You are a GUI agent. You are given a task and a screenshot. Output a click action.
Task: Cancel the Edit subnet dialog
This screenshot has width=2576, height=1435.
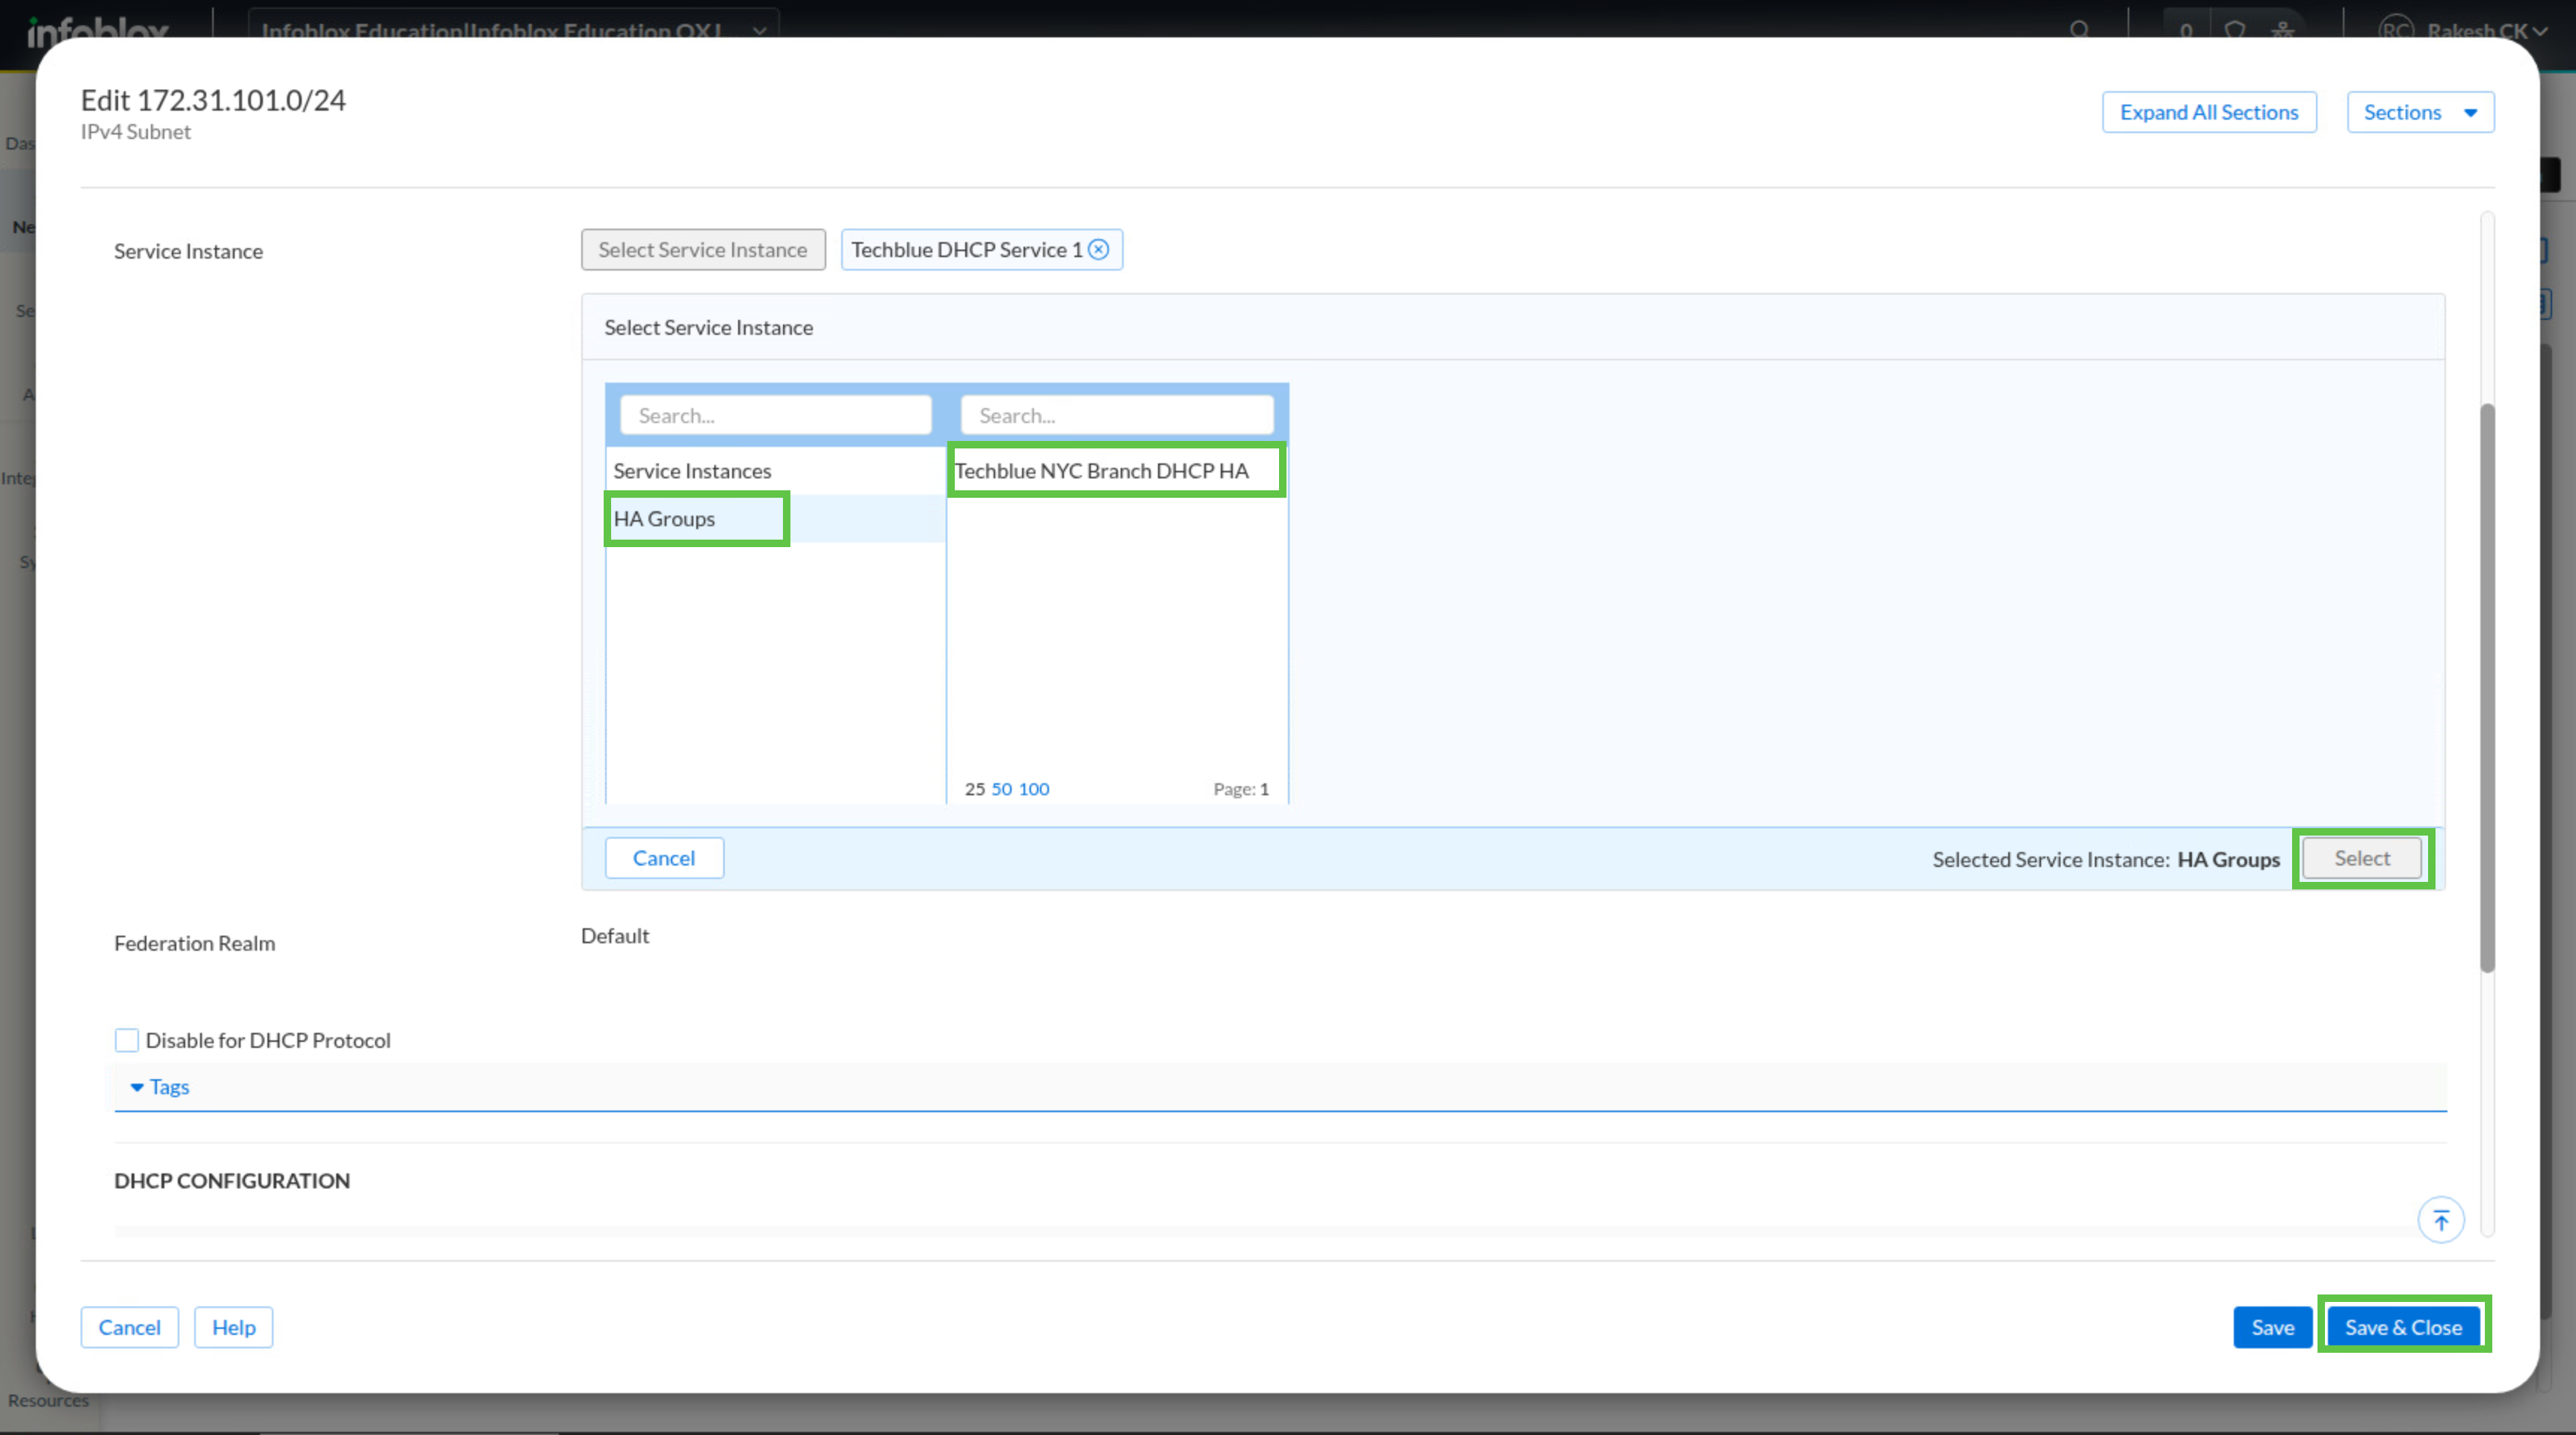130,1327
